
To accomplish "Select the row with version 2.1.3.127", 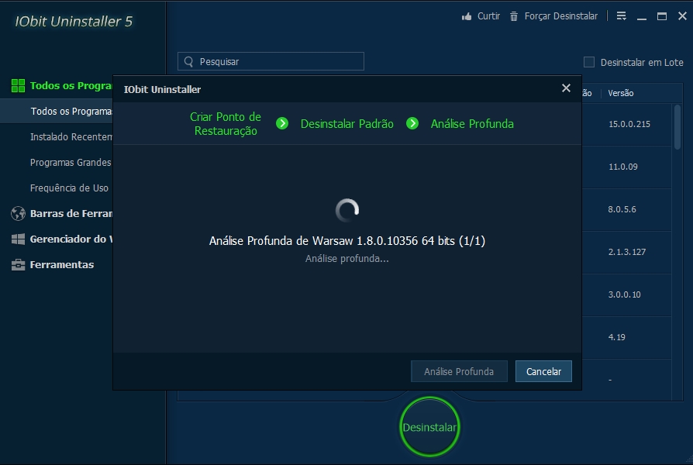I will (627, 252).
